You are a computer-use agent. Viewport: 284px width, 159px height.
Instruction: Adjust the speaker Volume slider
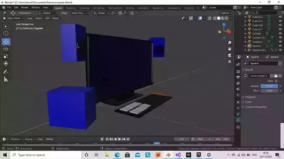[269, 86]
